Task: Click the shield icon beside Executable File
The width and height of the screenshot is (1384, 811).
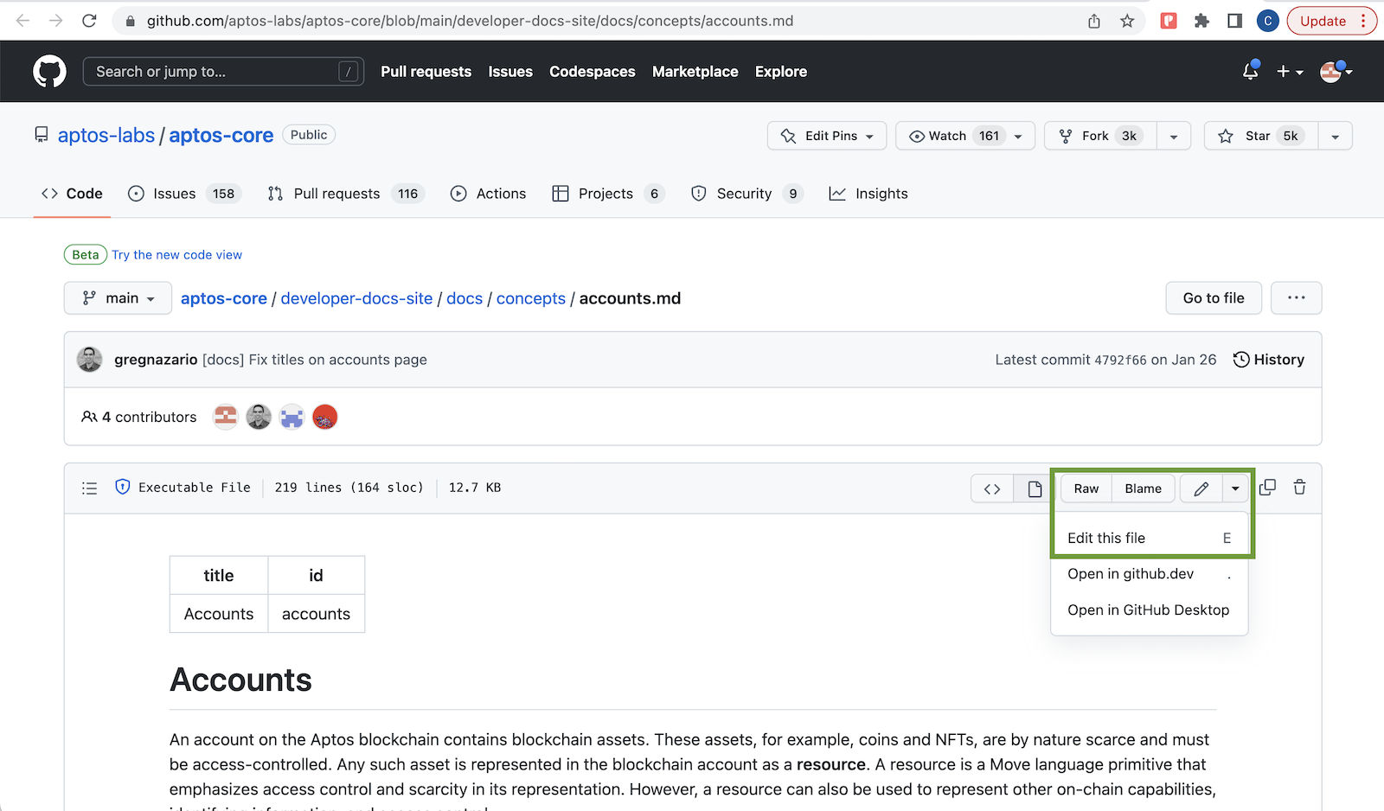Action: [x=123, y=488]
